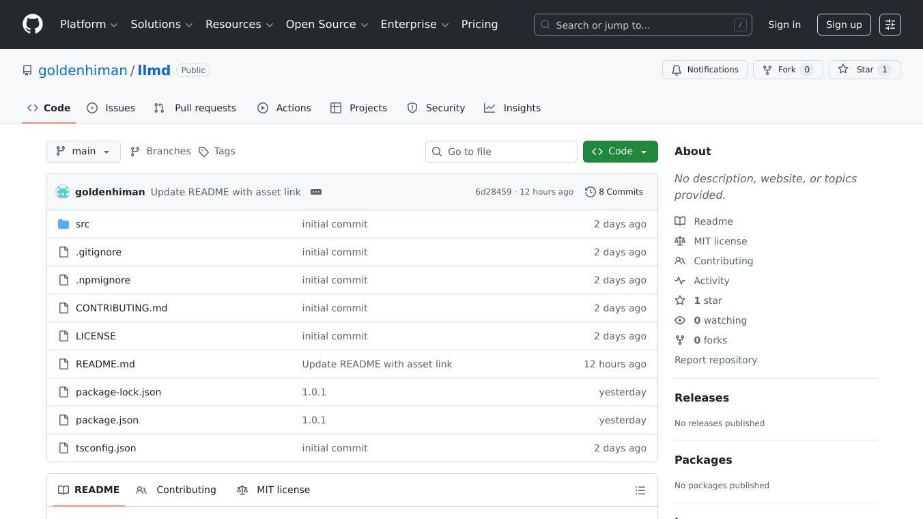Click the Report repository link
The width and height of the screenshot is (923, 519).
[715, 360]
